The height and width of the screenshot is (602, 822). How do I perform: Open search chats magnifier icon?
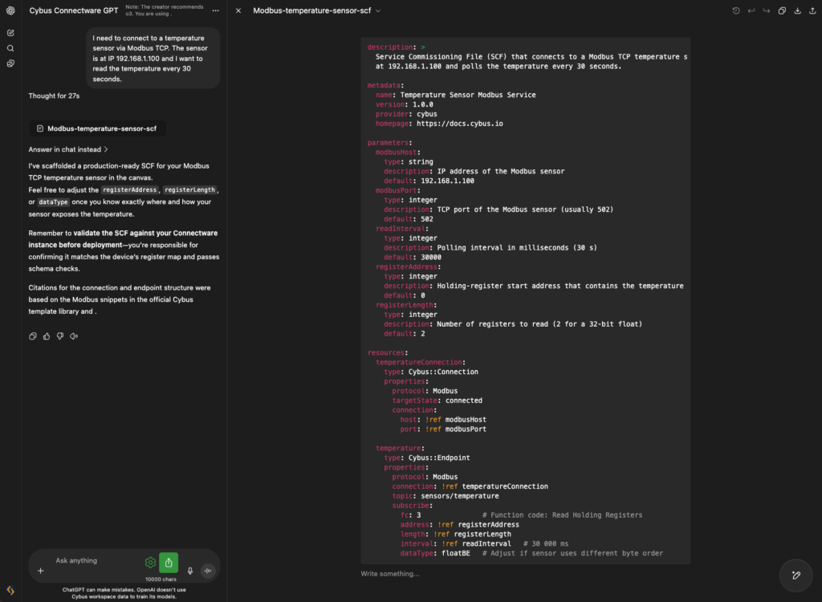pyautogui.click(x=10, y=48)
